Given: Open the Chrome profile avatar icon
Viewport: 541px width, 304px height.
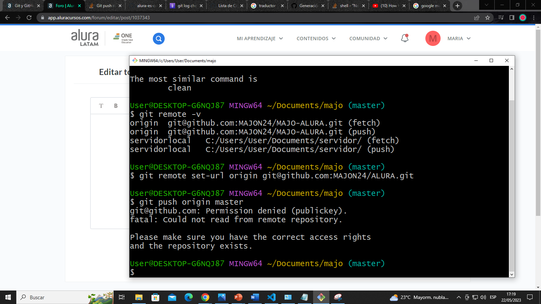Looking at the screenshot, I should (x=523, y=18).
